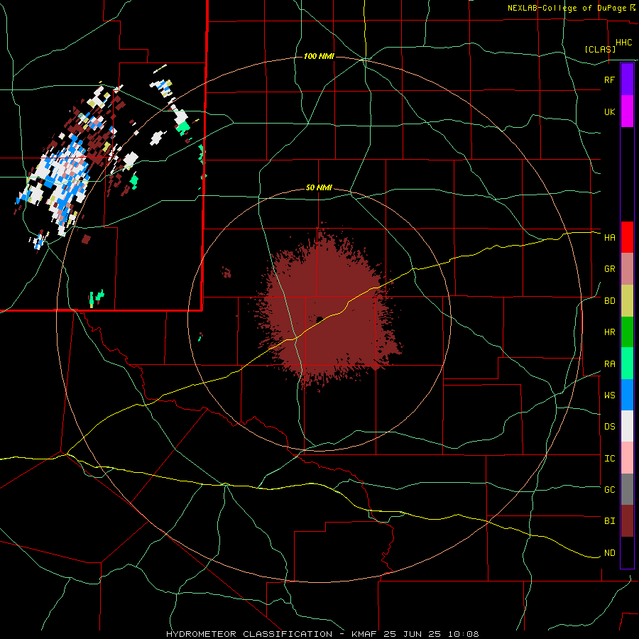Screen dimensions: 639x639
Task: Click the "BI" legend label
Action: 609,521
